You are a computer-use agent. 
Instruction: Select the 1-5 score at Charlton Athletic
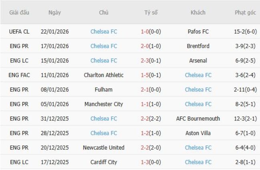tap(146, 75)
